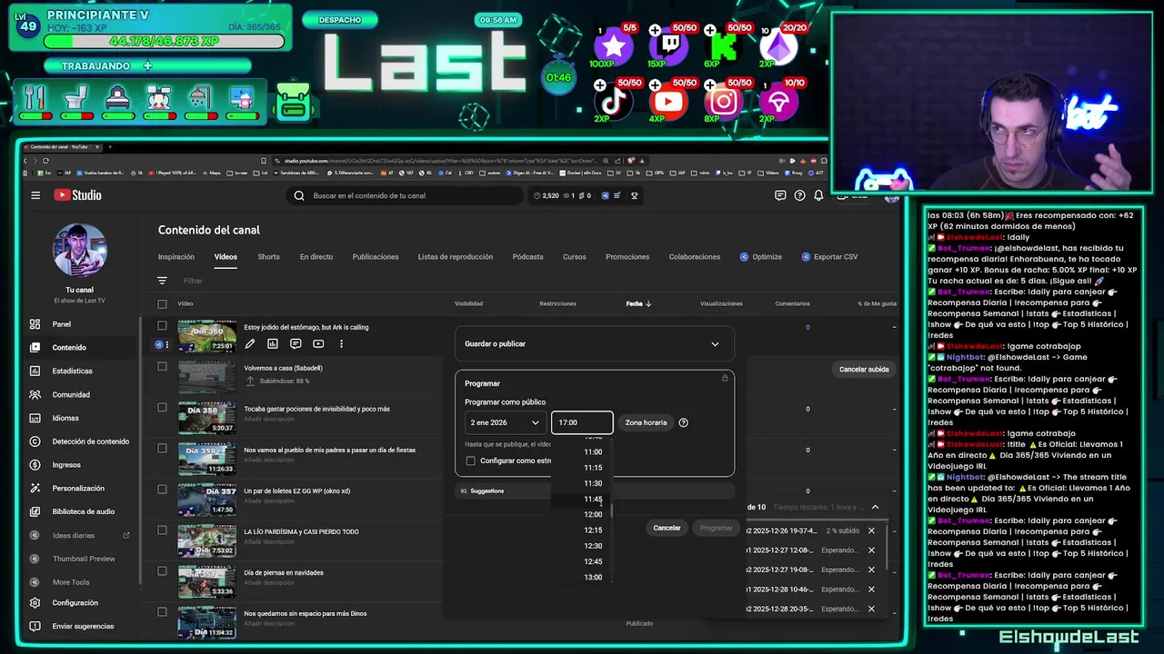
Task: Open analytics icon for Ark is calling video
Action: [x=273, y=344]
